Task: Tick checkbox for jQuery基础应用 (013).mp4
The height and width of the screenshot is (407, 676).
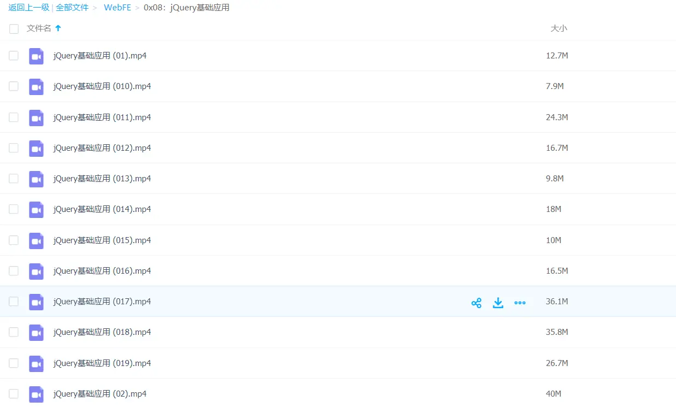Action: pos(14,179)
